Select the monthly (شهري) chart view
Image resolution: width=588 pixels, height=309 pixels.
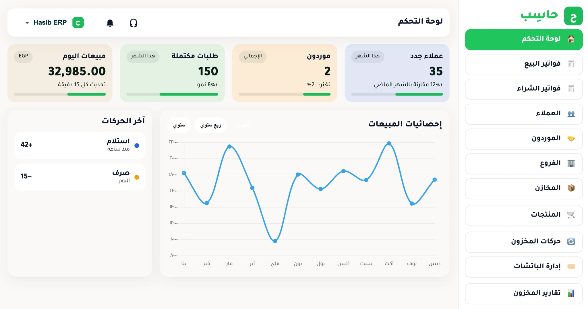tap(243, 125)
